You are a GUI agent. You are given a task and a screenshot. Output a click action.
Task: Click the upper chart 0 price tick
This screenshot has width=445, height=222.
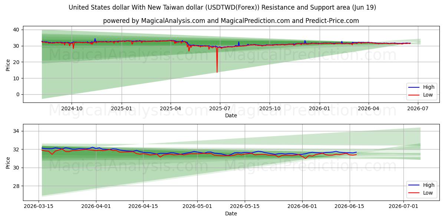click(19, 94)
